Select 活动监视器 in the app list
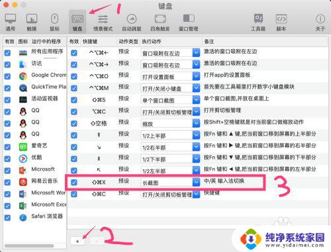Image resolution: width=331 pixels, height=252 pixels. (35, 99)
